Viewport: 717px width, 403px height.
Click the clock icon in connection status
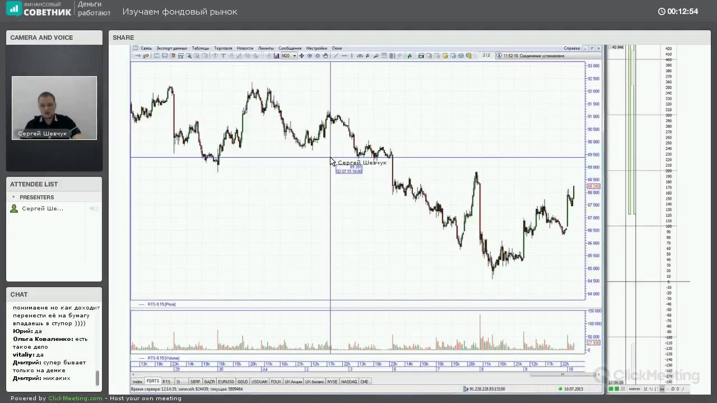pyautogui.click(x=499, y=55)
